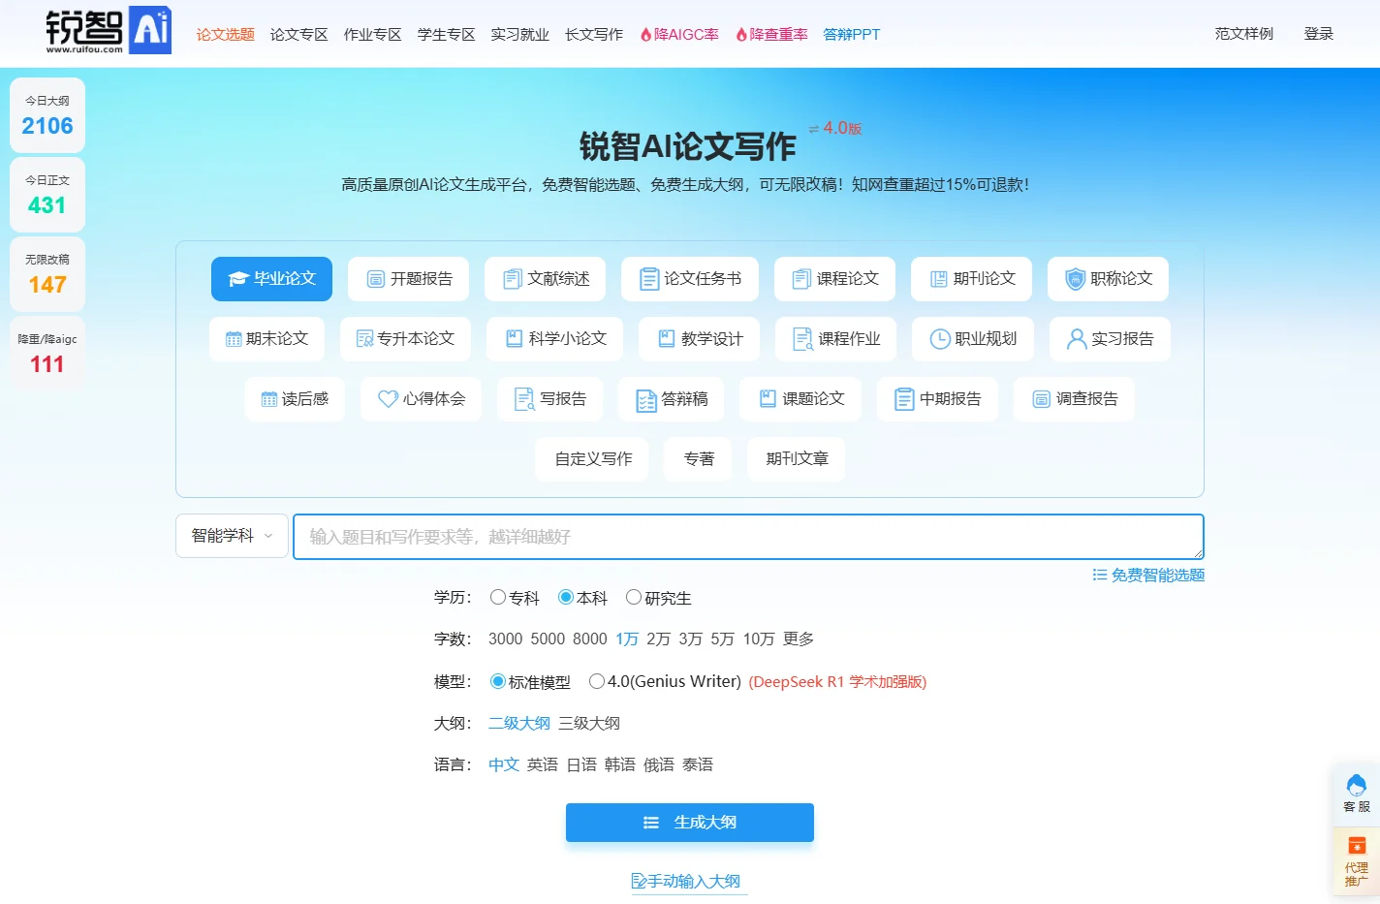
Task: Pick 实习报告 person option
Action: pyautogui.click(x=1110, y=339)
